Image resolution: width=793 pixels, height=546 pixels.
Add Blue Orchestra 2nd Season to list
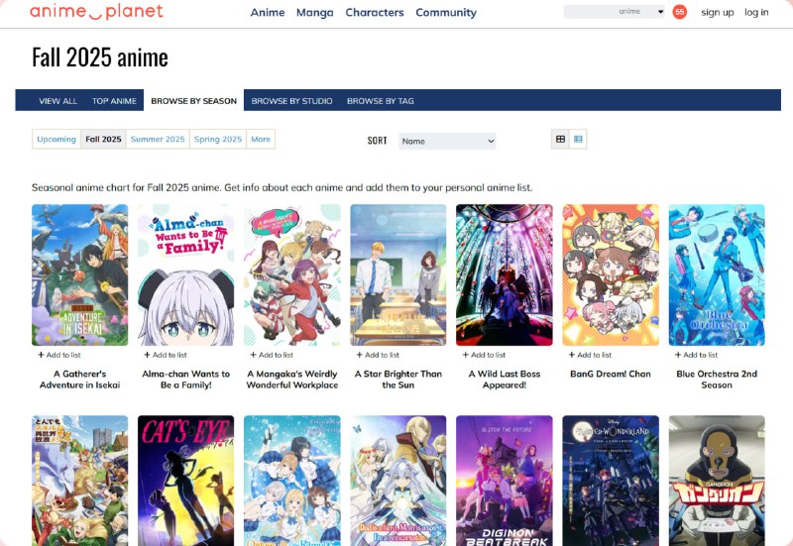(697, 355)
